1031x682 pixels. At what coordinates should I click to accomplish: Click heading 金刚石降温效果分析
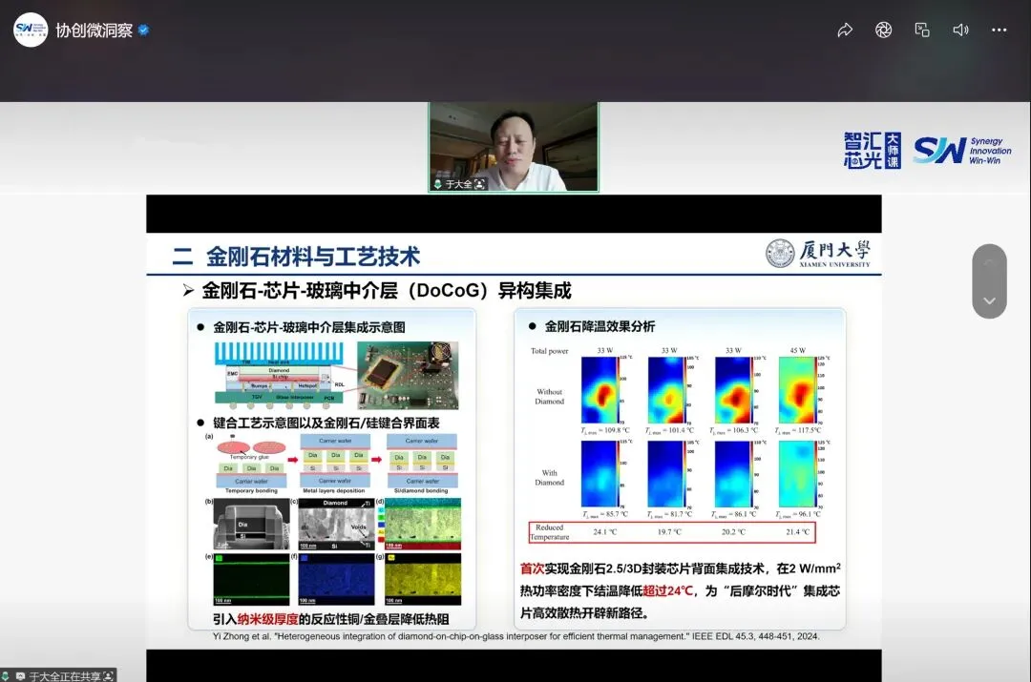coord(600,326)
